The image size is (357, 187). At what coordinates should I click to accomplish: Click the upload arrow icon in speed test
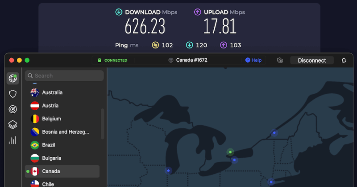point(198,12)
